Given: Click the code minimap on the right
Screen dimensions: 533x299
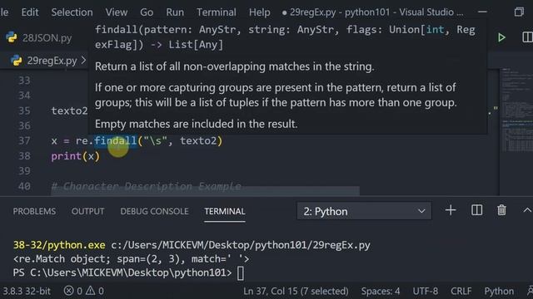Looking at the screenshot, I should tap(516, 110).
